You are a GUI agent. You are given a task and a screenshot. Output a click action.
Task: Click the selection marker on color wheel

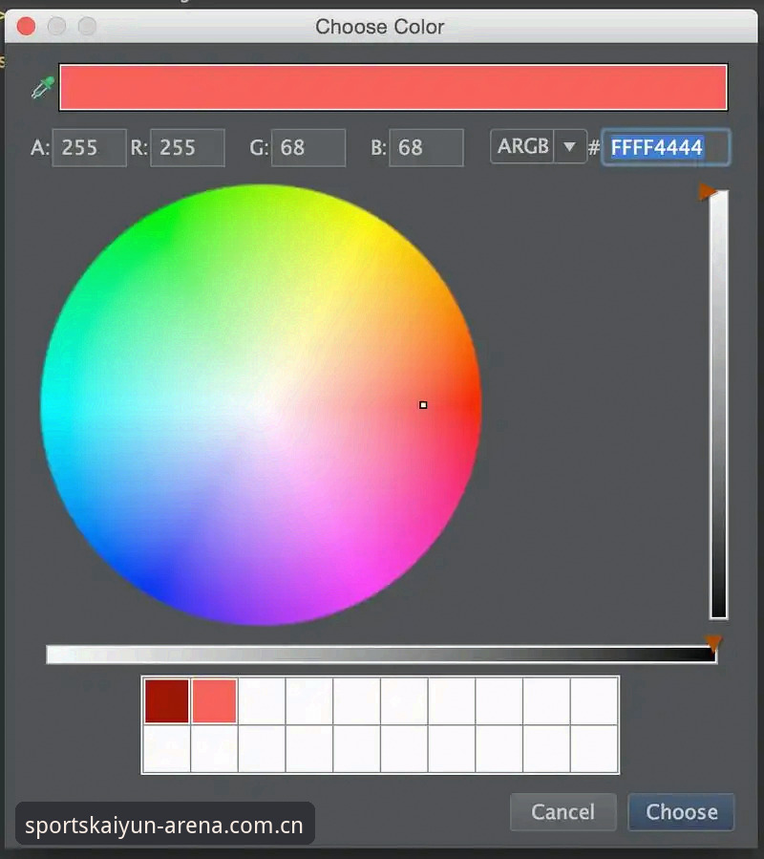point(423,405)
